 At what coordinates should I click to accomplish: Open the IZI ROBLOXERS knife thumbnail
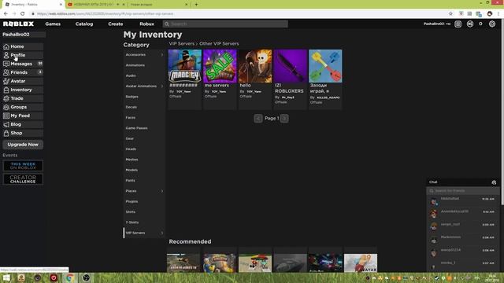coord(291,66)
